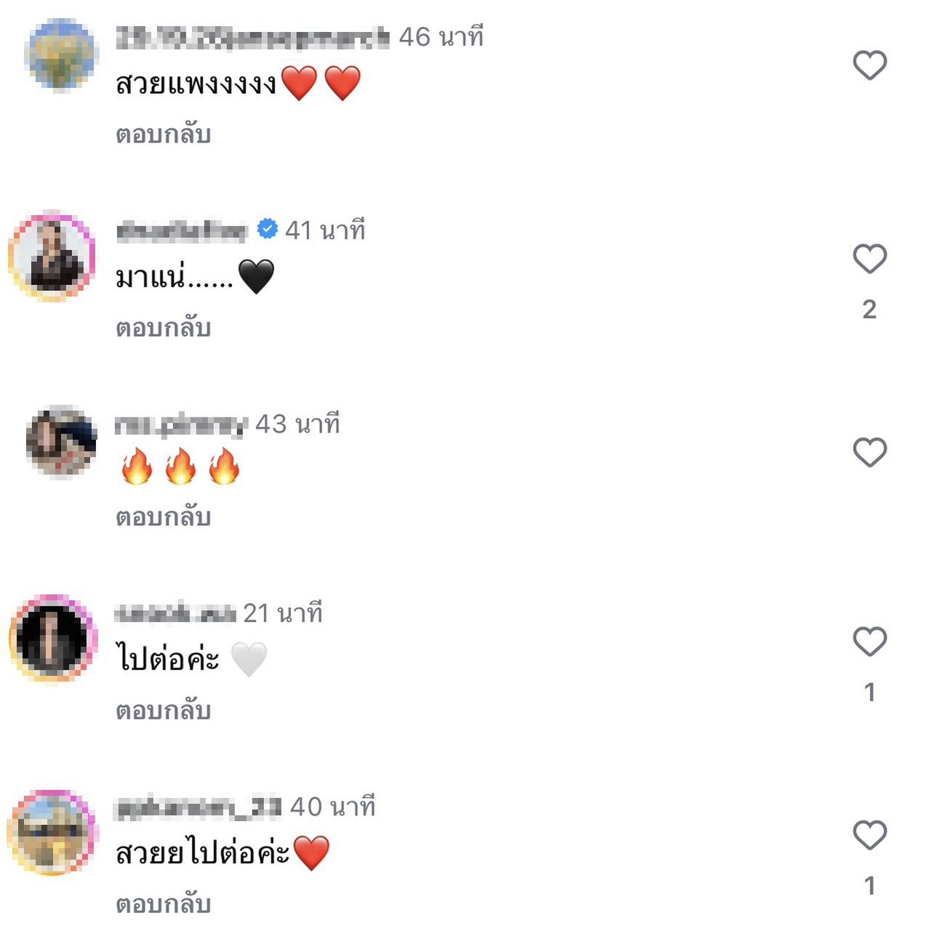Tap the heart beside "สวยยไปต่อค่ะ" comment

[869, 835]
